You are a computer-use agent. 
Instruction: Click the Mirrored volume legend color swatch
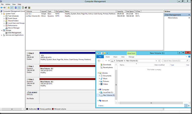pos(53,109)
